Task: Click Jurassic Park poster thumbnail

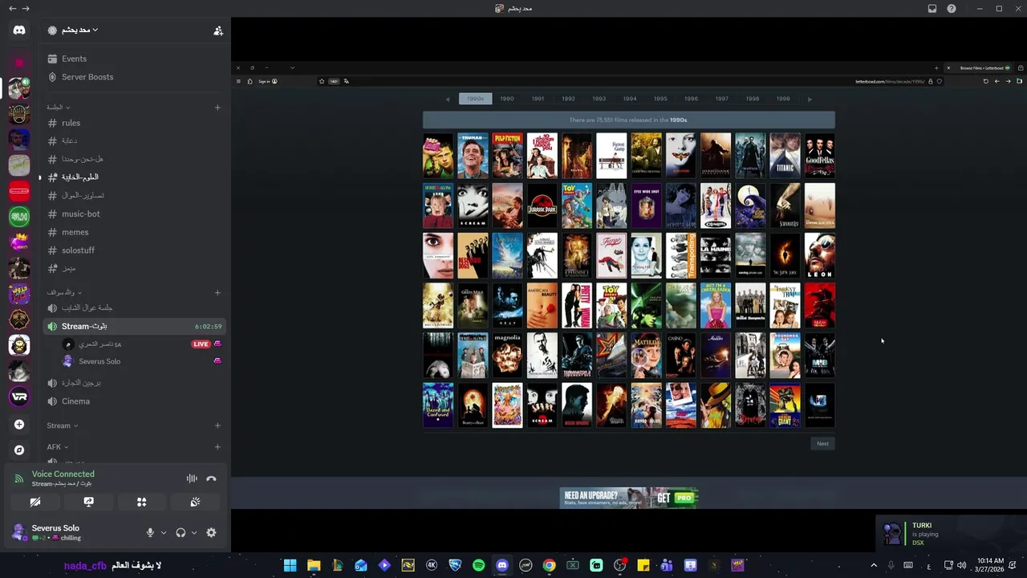Action: pyautogui.click(x=542, y=206)
